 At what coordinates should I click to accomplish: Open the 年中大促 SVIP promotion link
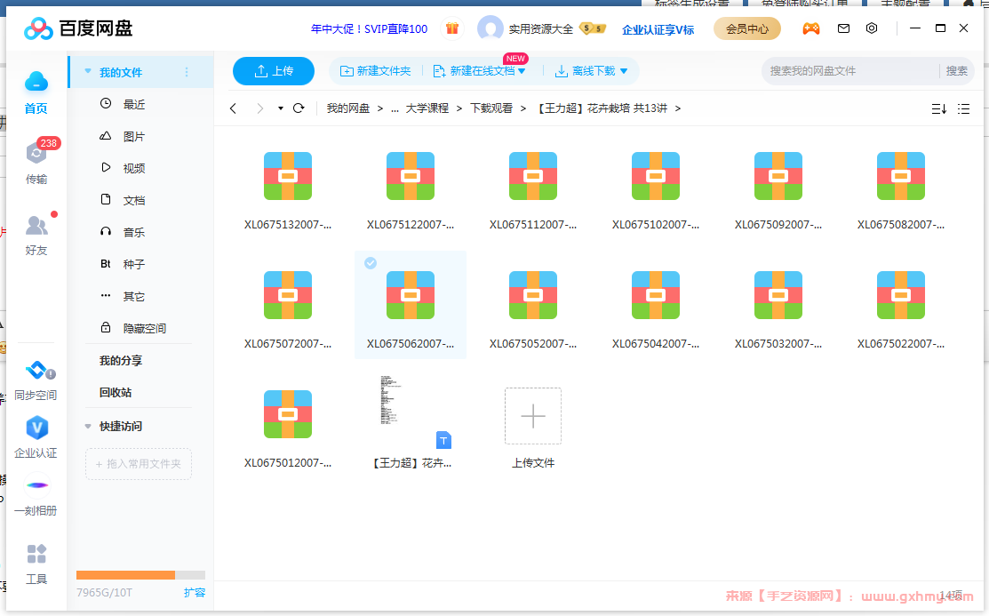pyautogui.click(x=369, y=29)
